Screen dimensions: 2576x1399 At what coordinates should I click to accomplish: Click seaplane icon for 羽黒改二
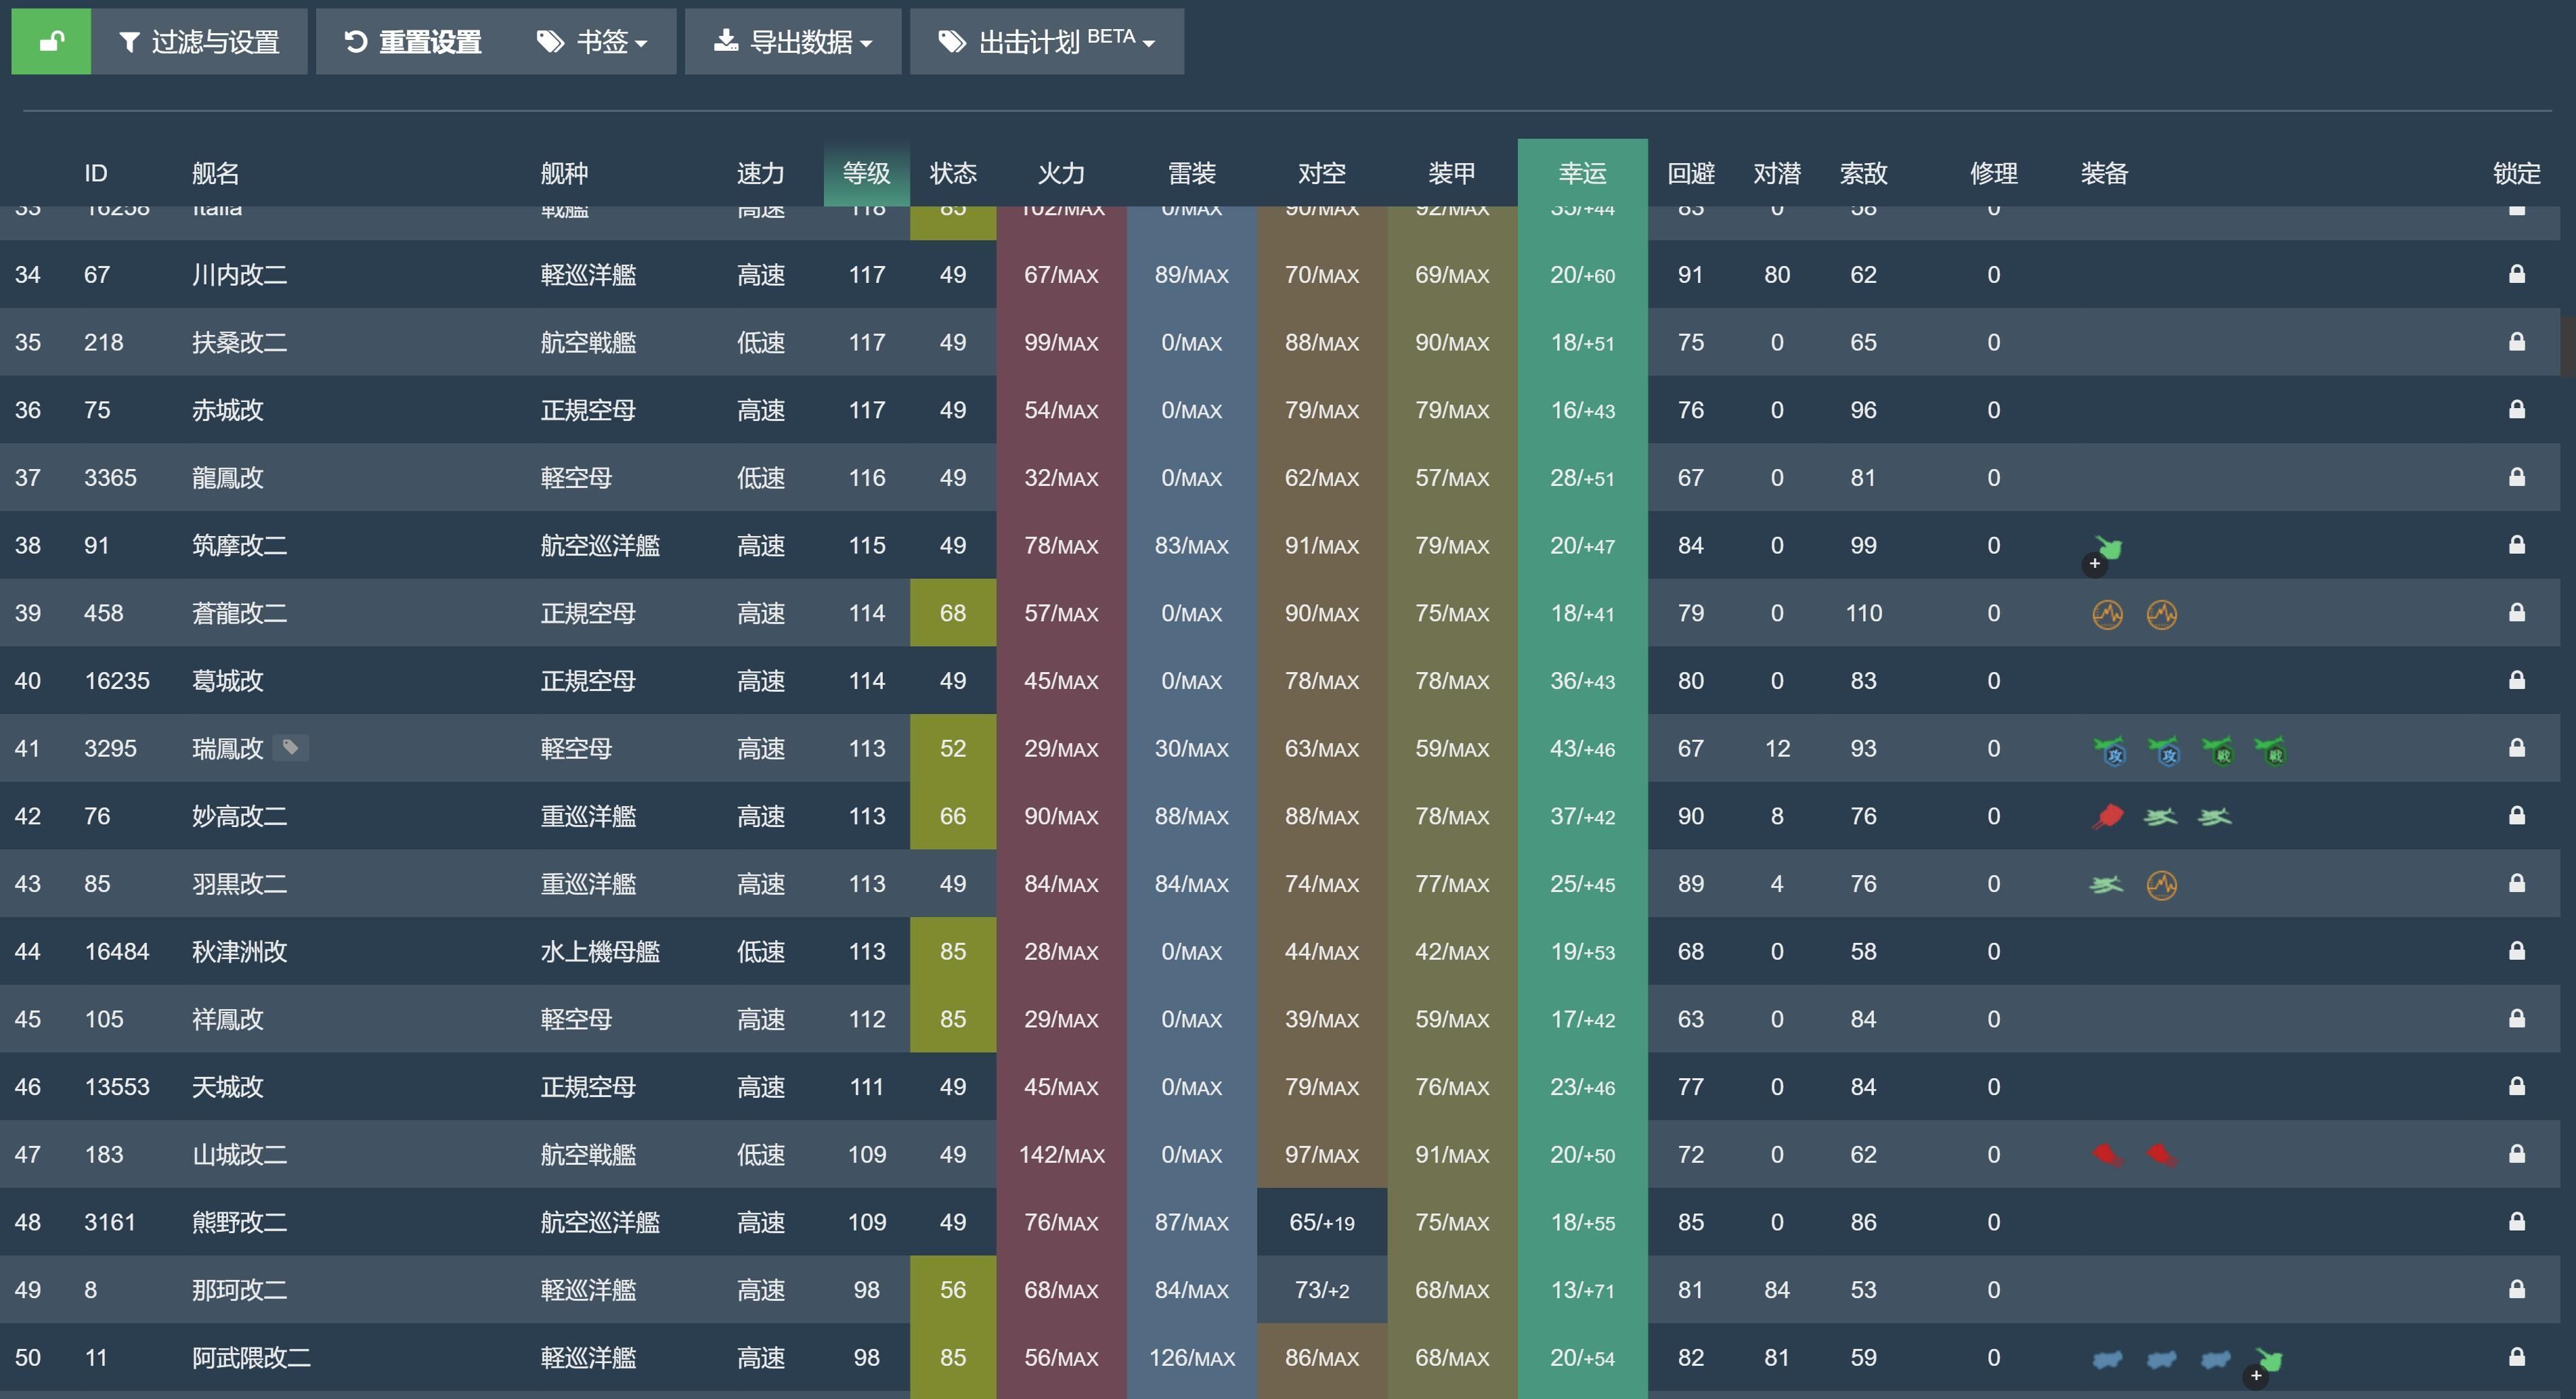pyautogui.click(x=2107, y=884)
